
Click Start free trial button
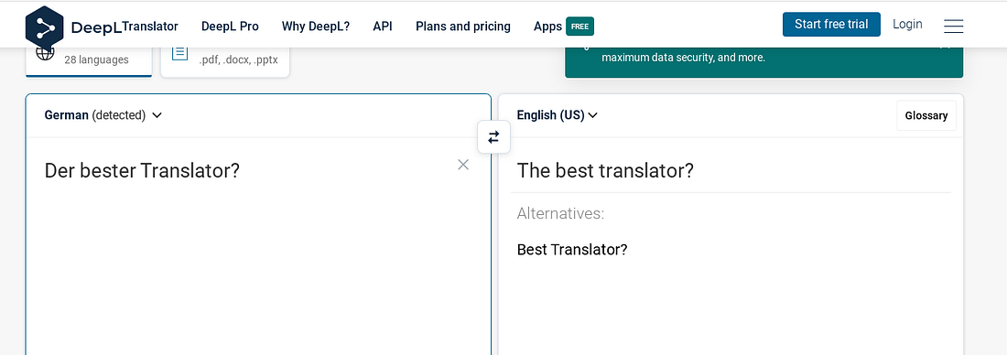pyautogui.click(x=831, y=25)
